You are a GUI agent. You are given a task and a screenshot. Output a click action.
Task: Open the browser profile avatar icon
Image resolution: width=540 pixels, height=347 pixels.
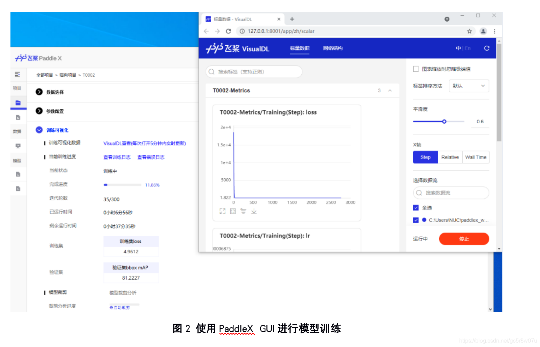(x=483, y=31)
